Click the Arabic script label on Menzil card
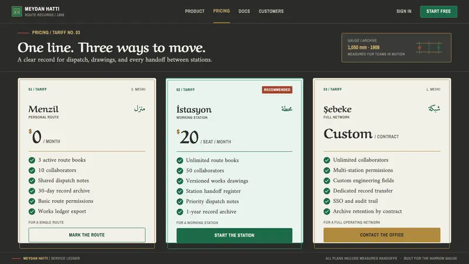Screen dimensions: 469x264 tap(140, 109)
